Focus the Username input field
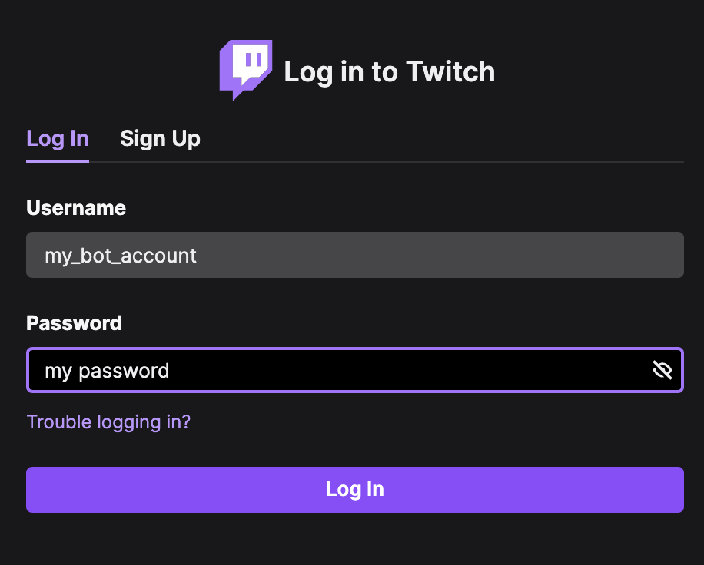 (x=355, y=255)
